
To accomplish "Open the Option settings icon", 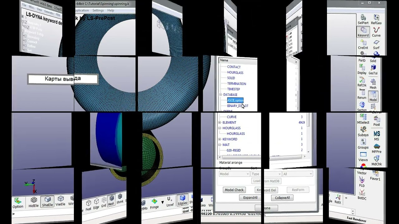I will pos(18,203).
